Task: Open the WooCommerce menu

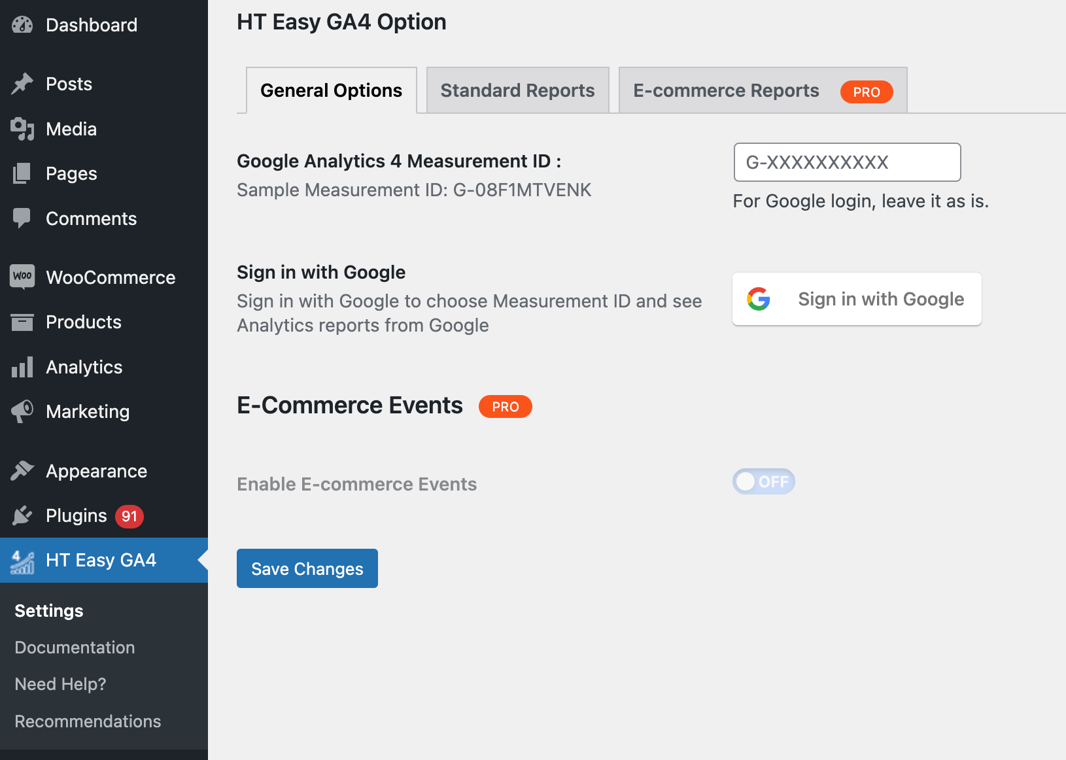Action: [104, 277]
